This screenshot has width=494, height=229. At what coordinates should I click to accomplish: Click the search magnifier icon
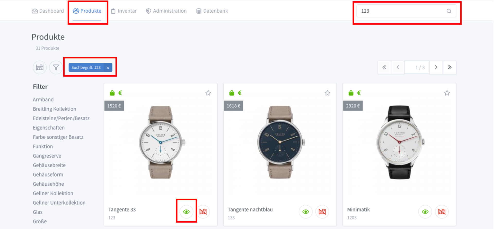(449, 11)
